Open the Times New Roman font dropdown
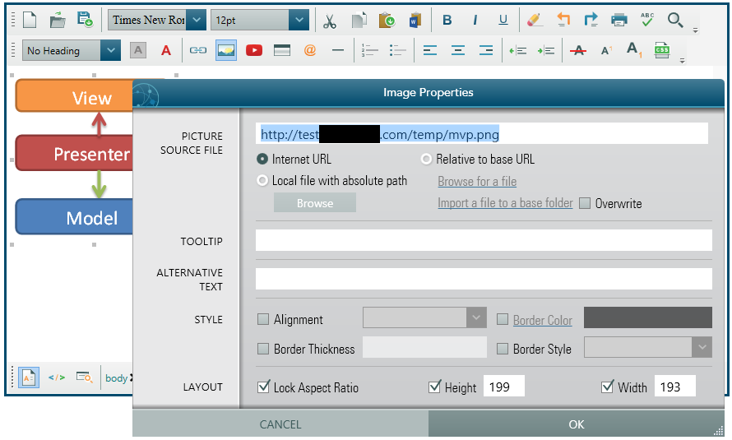732x440 pixels. tap(196, 20)
